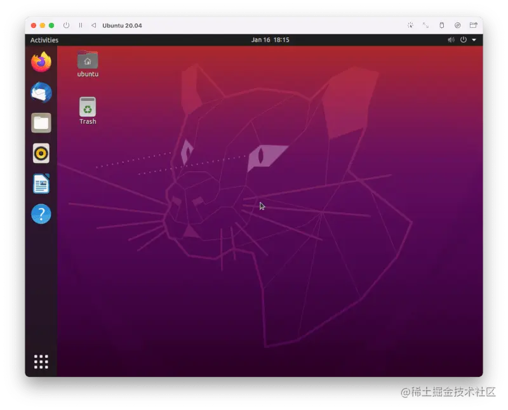Select the Trash desktop icon
The image size is (508, 410).
click(x=88, y=111)
